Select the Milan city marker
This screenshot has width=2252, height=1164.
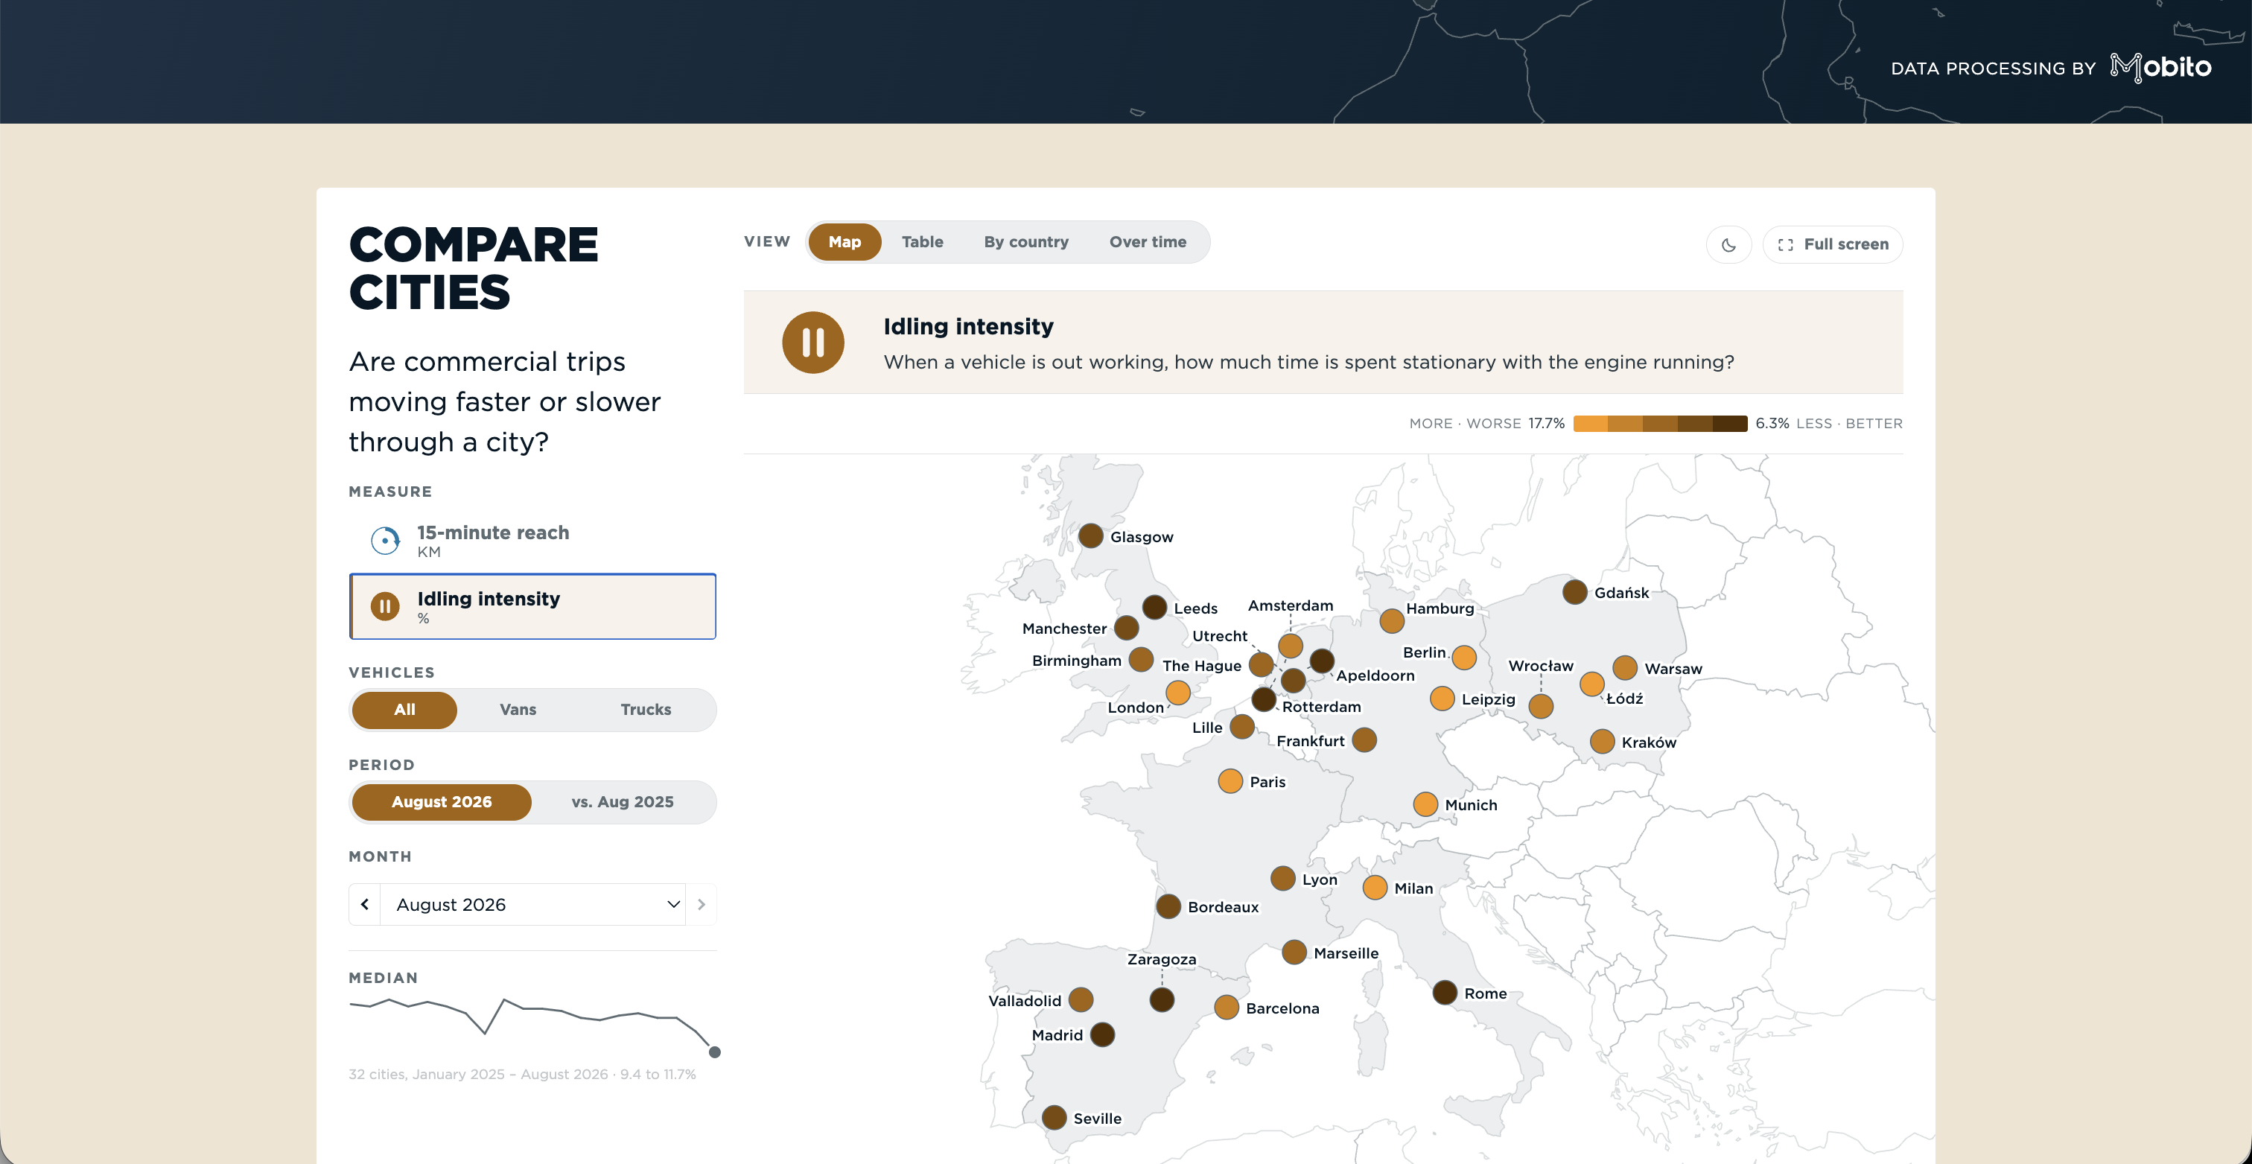1375,888
